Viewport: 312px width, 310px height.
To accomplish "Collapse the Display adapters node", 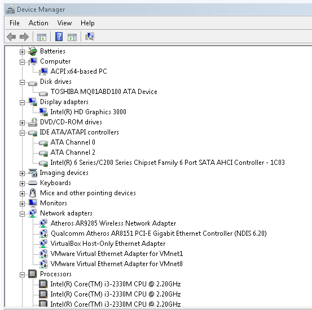I will point(22,102).
